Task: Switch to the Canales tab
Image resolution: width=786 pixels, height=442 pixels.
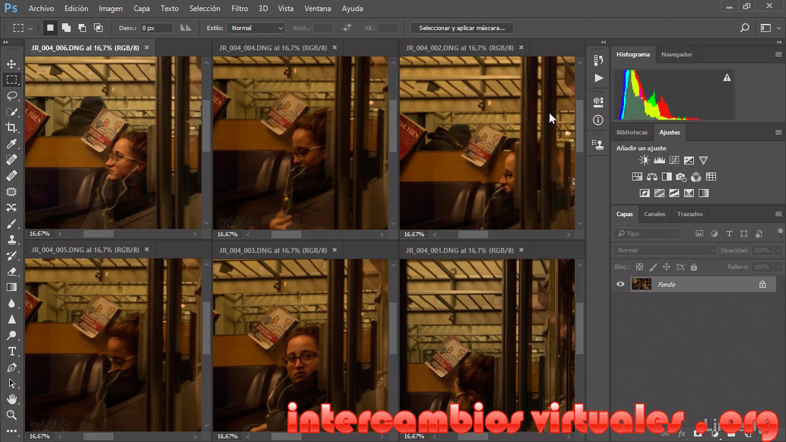Action: click(654, 214)
